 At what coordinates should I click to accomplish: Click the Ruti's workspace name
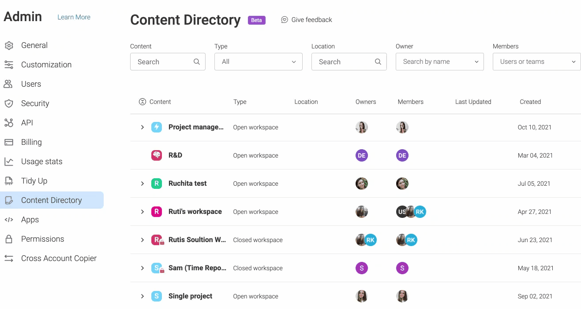pyautogui.click(x=195, y=212)
